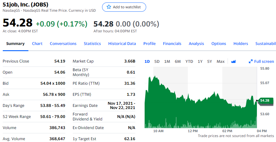276x142 pixels.
Task: Click the 51job, Inc. (JOBS) title
Action: (x=26, y=5)
